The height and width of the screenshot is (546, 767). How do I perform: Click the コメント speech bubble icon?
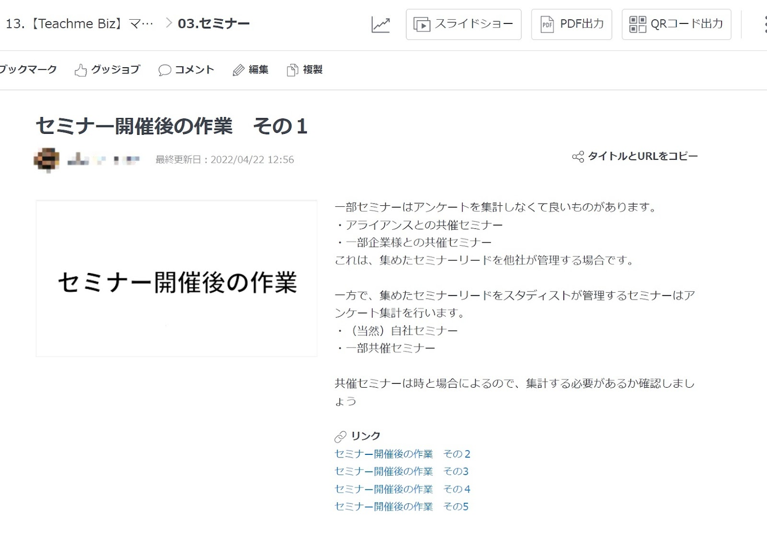point(165,70)
